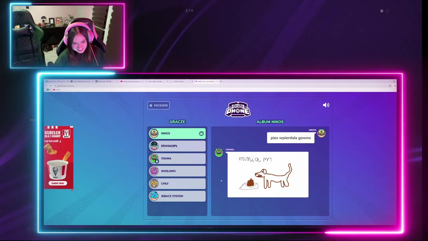428x241 pixels.
Task: Open the YouTube bookmark in the bookmarks bar
Action: point(57,90)
